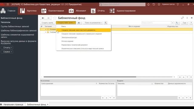Open Поиск по реквизитам dropdown

(93, 23)
